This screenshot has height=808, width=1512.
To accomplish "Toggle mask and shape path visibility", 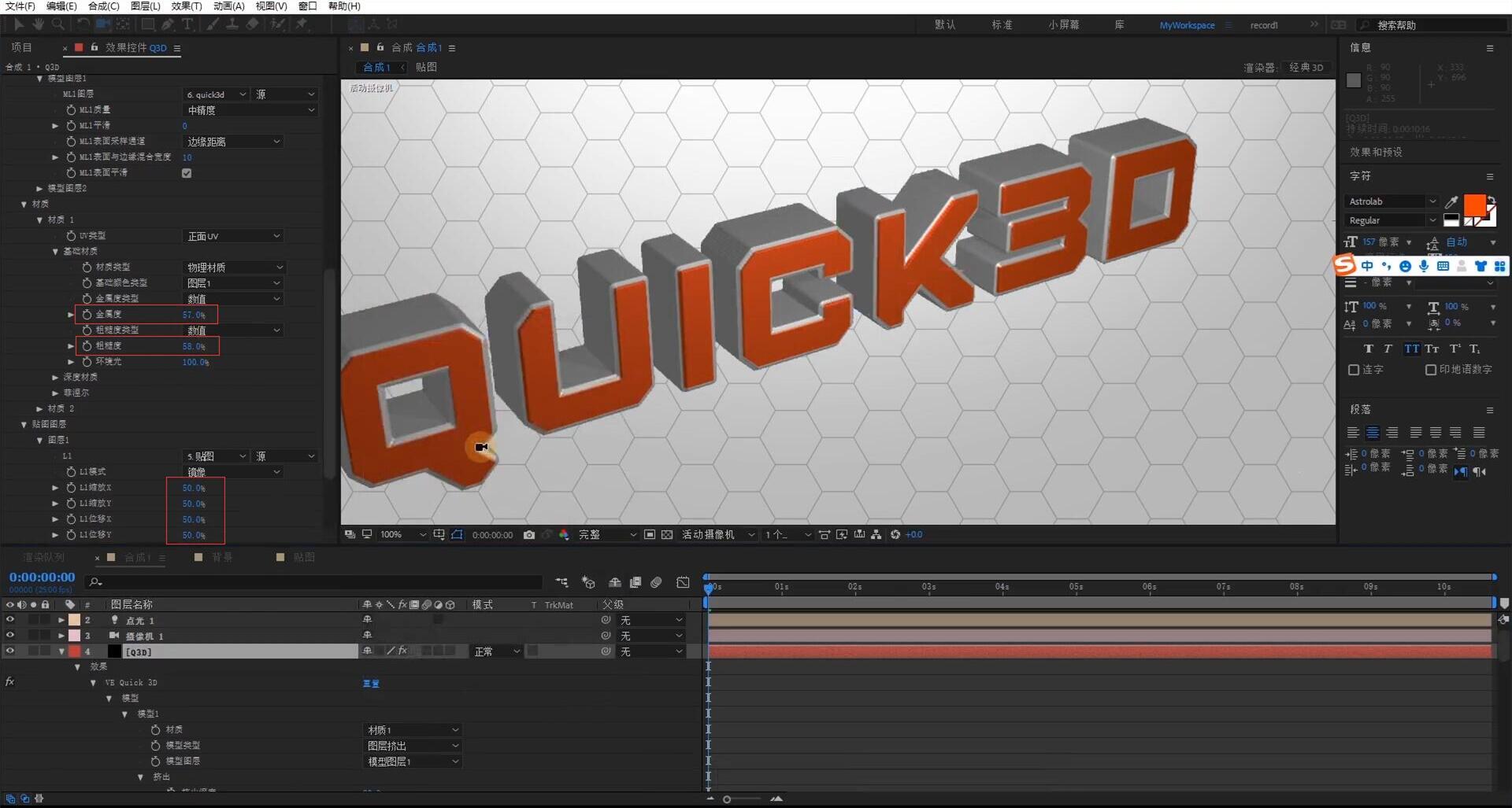I will [x=457, y=534].
